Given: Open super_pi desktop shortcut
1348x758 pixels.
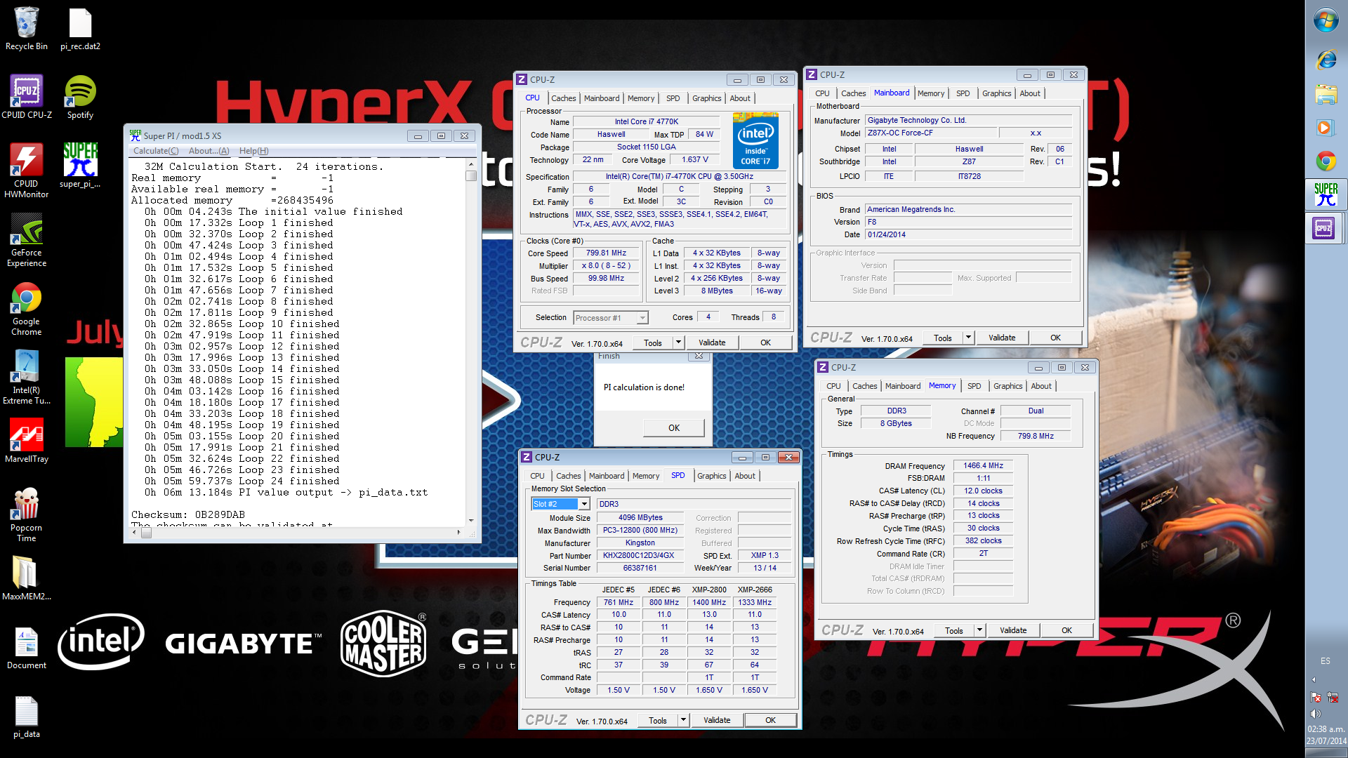Looking at the screenshot, I should pos(80,166).
